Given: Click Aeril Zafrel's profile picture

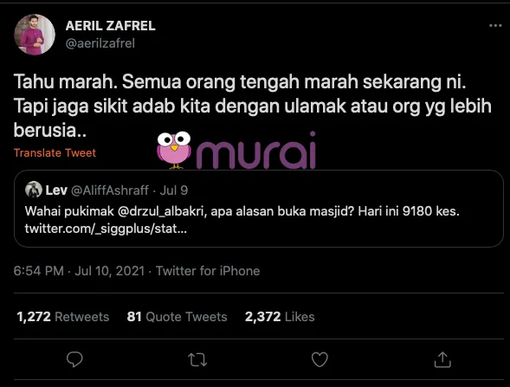Looking at the screenshot, I should click(x=35, y=35).
